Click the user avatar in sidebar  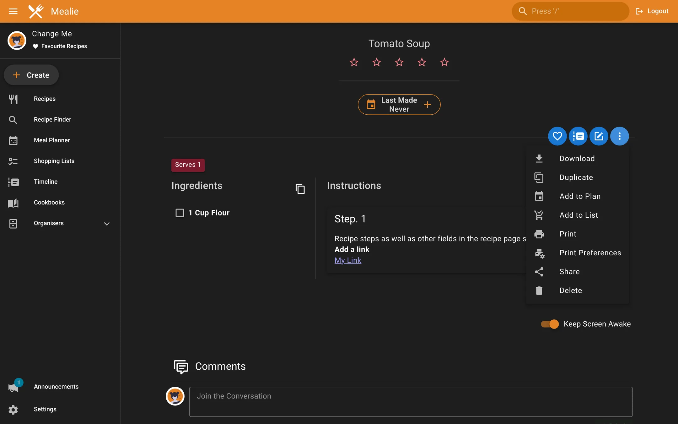17,40
